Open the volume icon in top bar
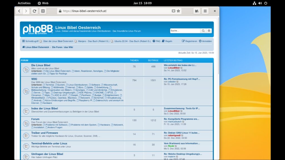 [260, 3]
